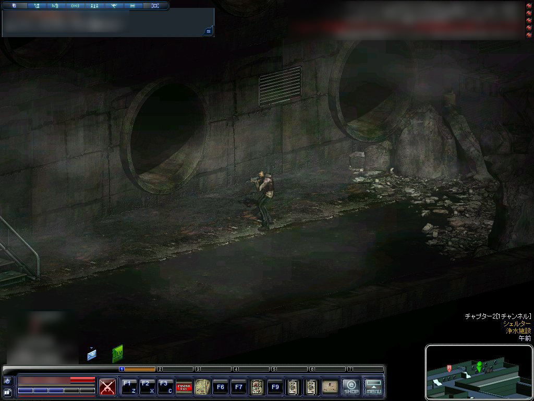Click the power button icon at bottom left
This screenshot has width=534, height=401.
point(7,381)
